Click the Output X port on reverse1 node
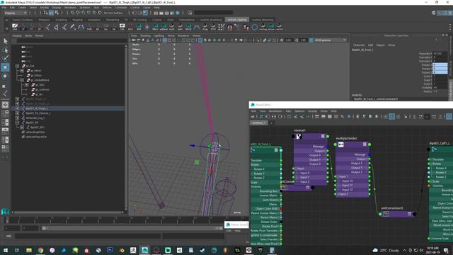453x255 pixels. click(328, 155)
